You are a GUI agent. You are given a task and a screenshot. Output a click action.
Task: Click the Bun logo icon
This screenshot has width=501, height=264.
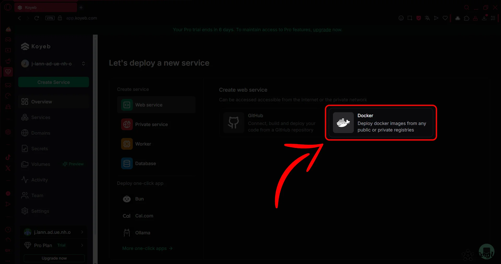tap(127, 199)
